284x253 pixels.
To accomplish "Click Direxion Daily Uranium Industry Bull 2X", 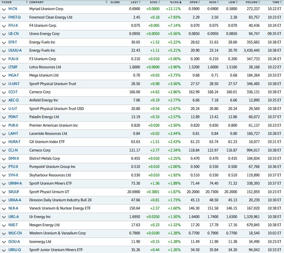I will click(x=60, y=200).
